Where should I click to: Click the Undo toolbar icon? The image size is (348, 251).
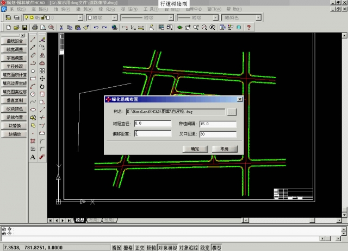click(x=96, y=27)
